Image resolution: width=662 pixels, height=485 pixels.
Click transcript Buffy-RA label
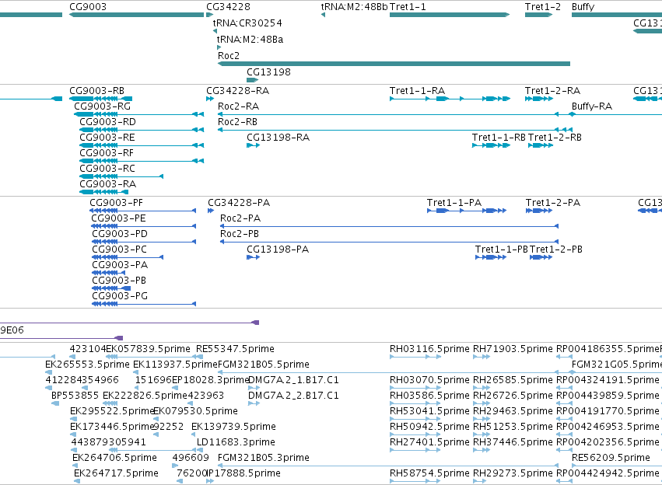pyautogui.click(x=592, y=106)
